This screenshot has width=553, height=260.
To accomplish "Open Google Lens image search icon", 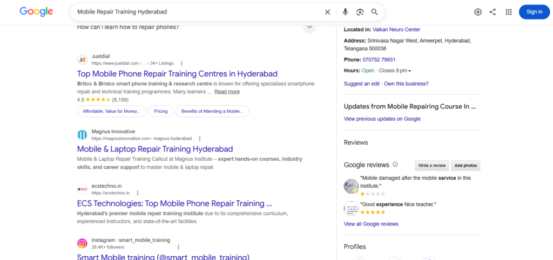I will (x=360, y=12).
